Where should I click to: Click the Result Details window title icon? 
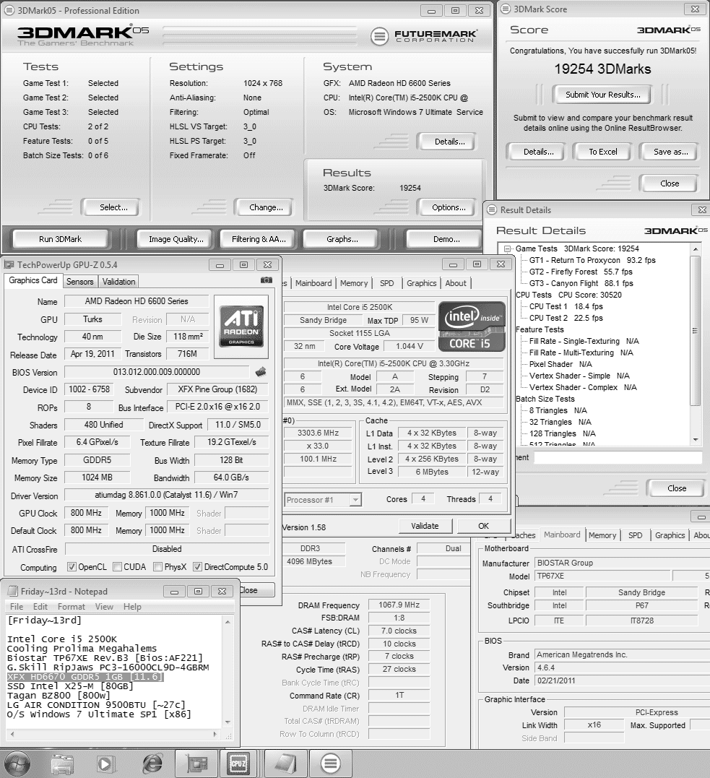tap(492, 210)
